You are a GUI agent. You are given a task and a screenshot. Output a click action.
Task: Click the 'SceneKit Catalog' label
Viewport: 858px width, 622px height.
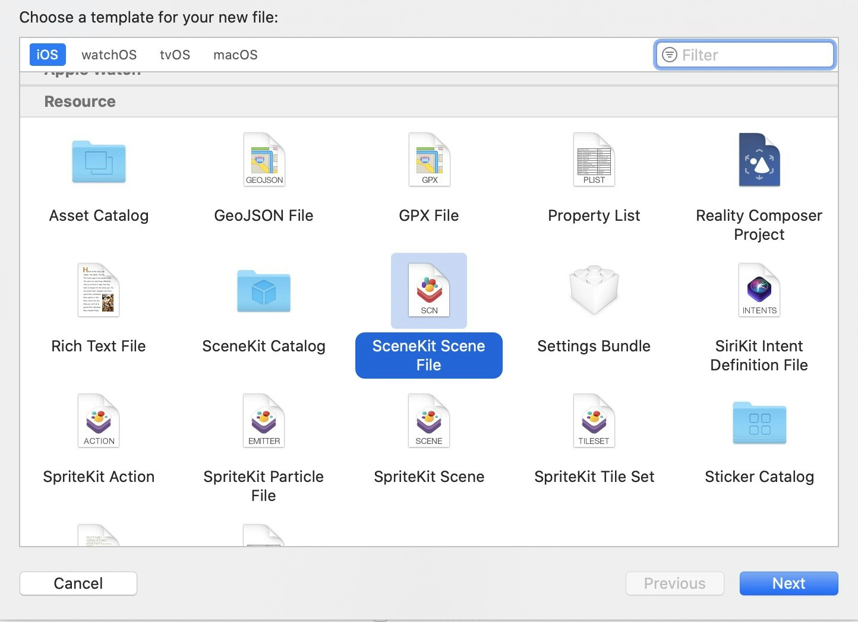[264, 346]
